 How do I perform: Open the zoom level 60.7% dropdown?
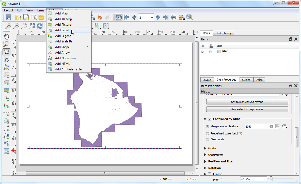click(265, 179)
